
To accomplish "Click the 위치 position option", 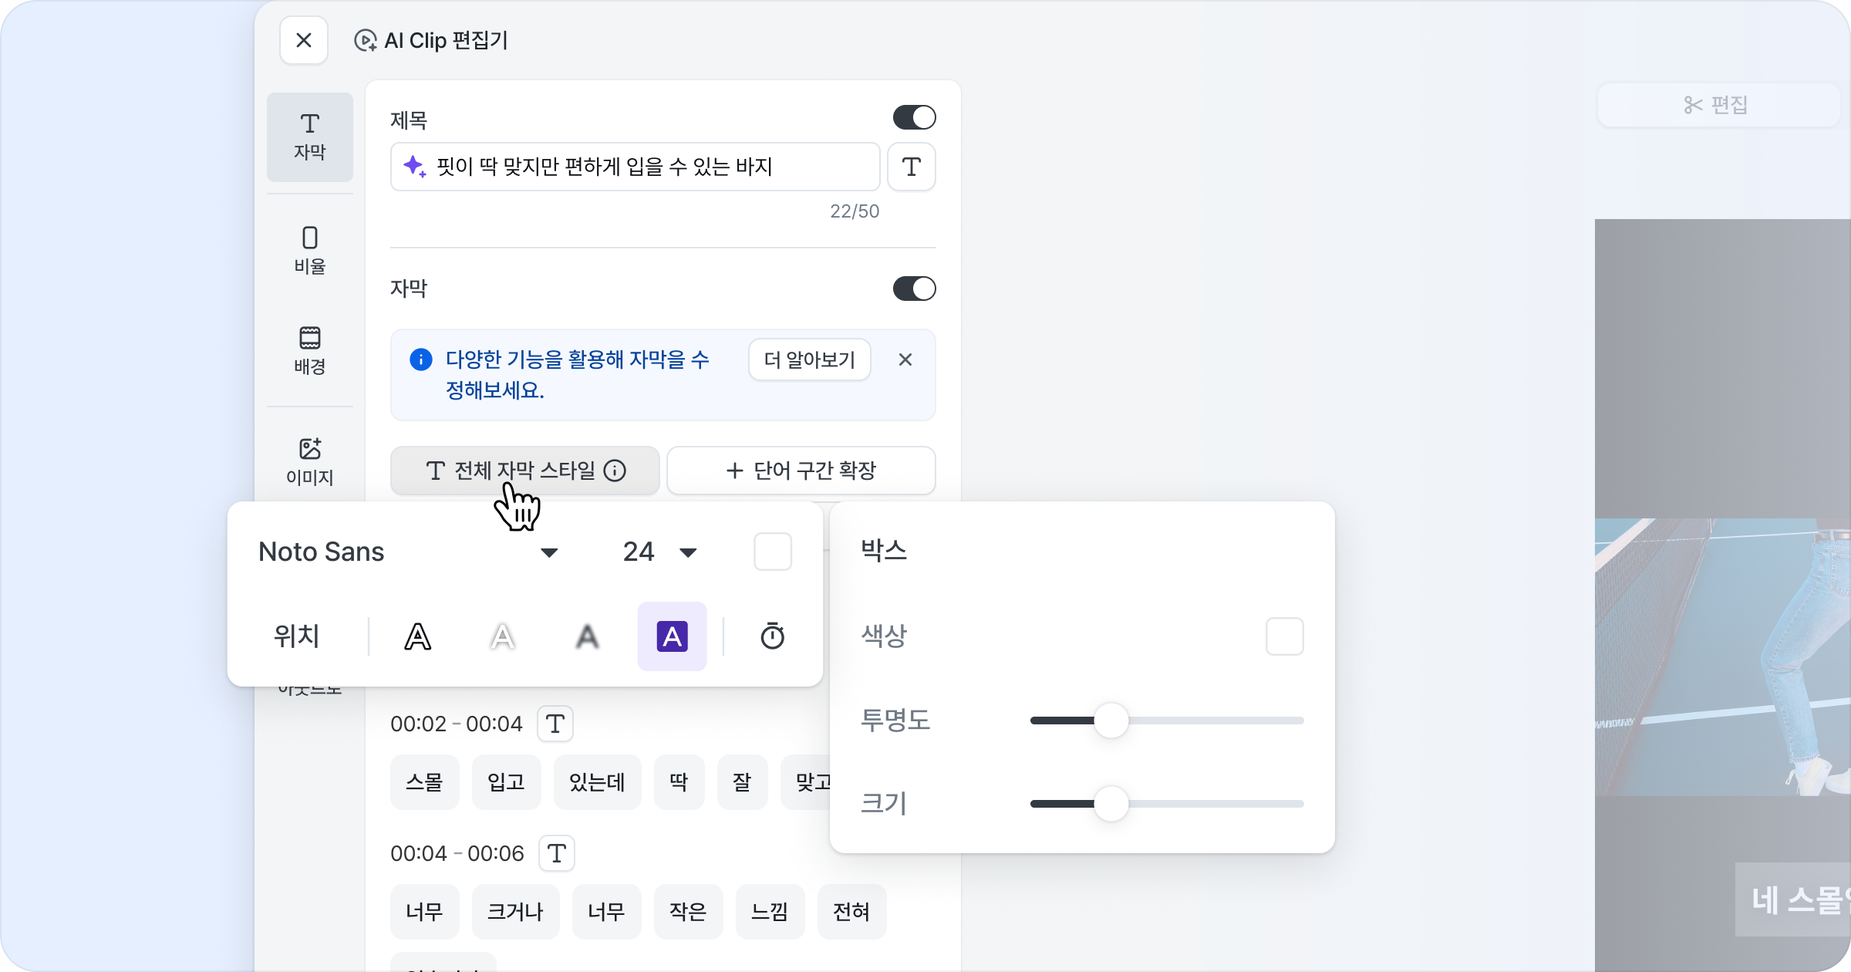I will click(x=297, y=636).
